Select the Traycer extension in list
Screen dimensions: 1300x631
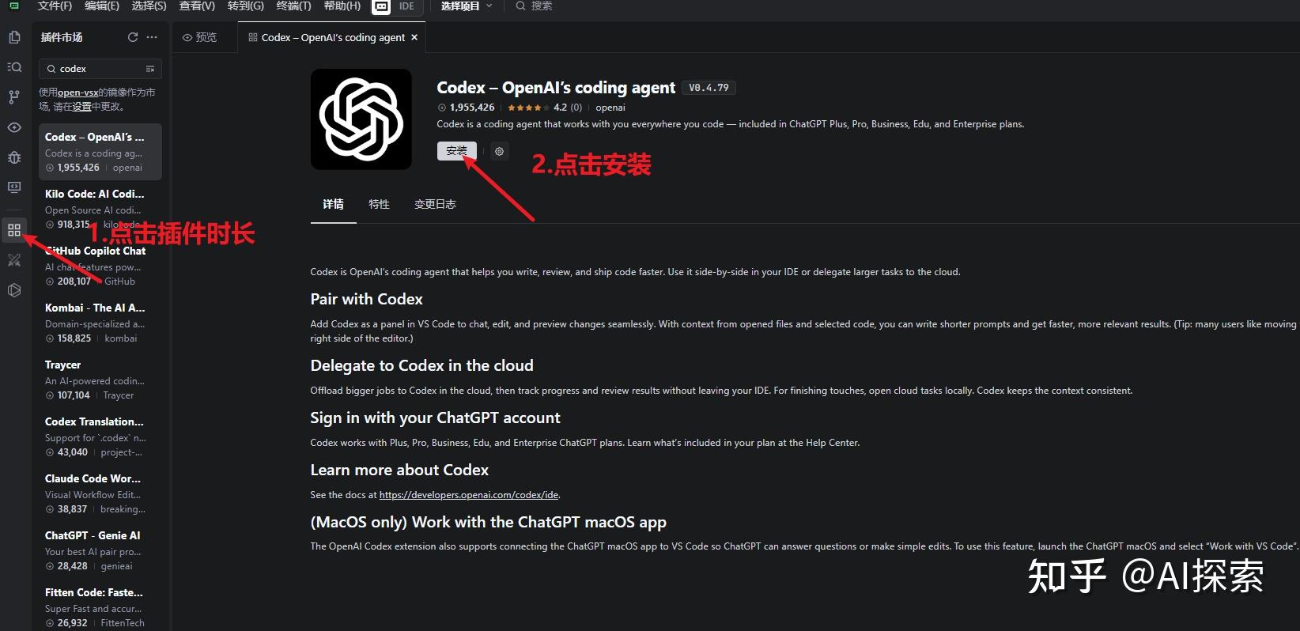pyautogui.click(x=100, y=380)
